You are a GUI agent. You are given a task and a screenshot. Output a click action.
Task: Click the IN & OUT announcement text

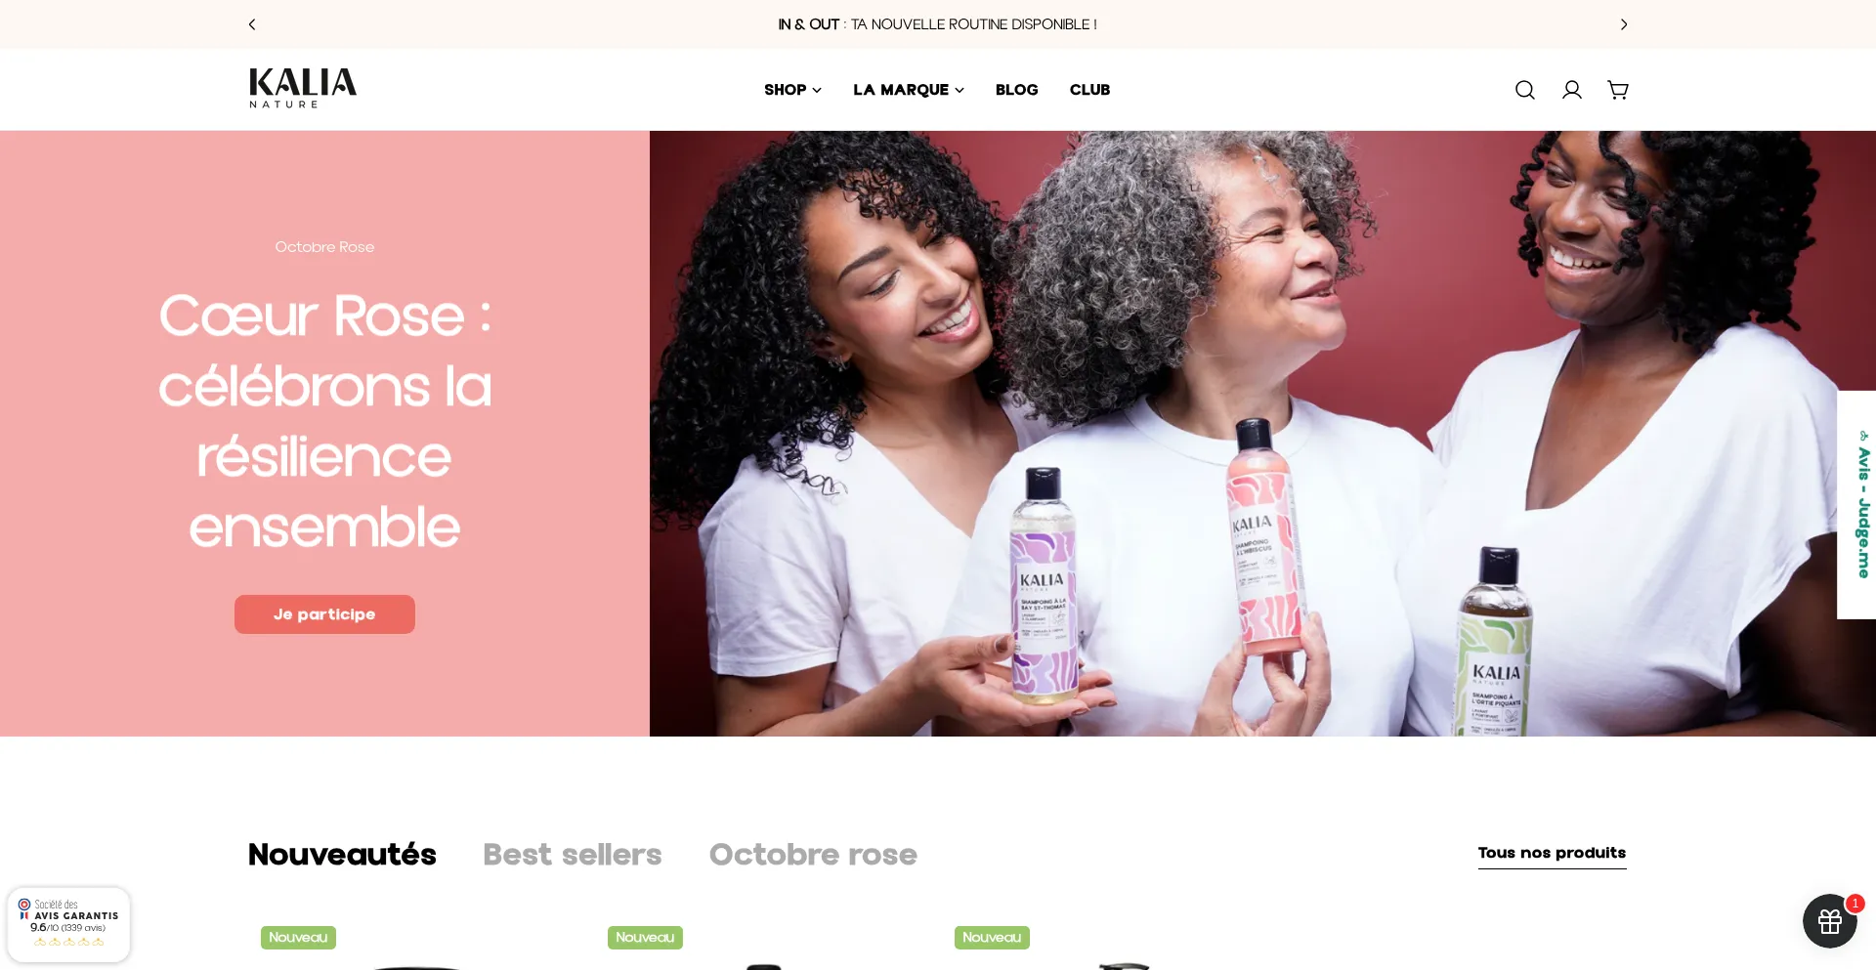click(x=937, y=24)
